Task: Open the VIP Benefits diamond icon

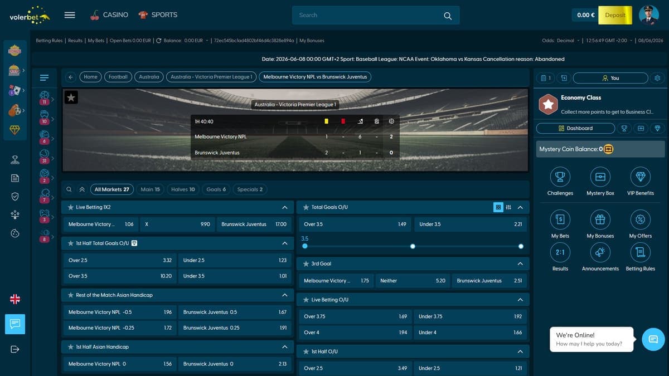Action: click(x=640, y=177)
